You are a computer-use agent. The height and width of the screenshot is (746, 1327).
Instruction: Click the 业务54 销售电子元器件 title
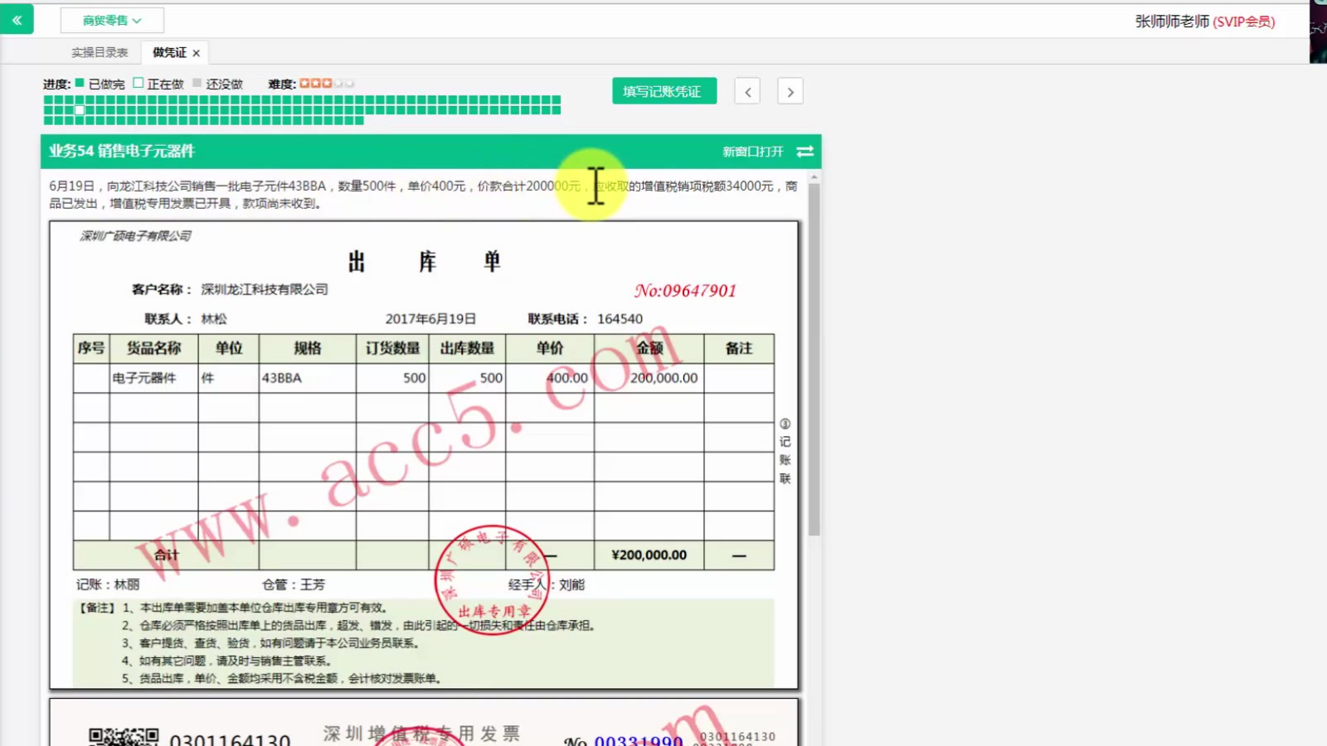click(122, 151)
